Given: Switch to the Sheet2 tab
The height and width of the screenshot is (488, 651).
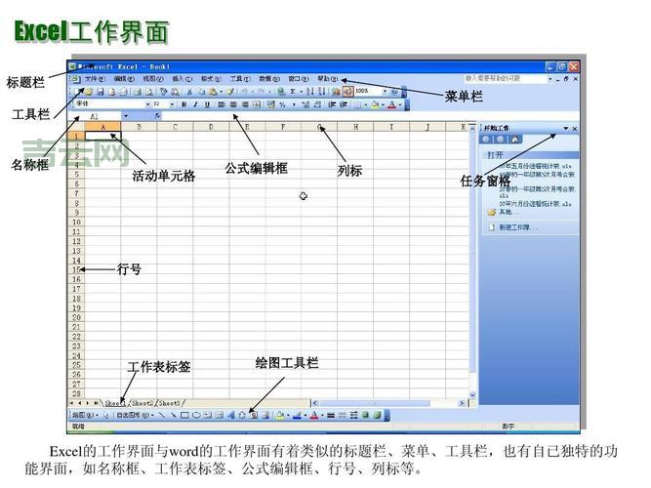Looking at the screenshot, I should click(x=142, y=403).
